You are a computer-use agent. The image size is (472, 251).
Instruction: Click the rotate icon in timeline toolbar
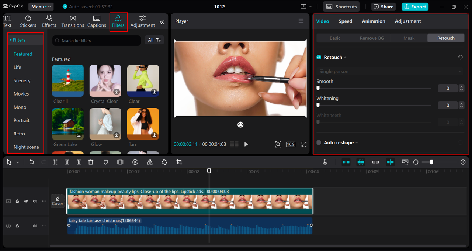(x=164, y=162)
